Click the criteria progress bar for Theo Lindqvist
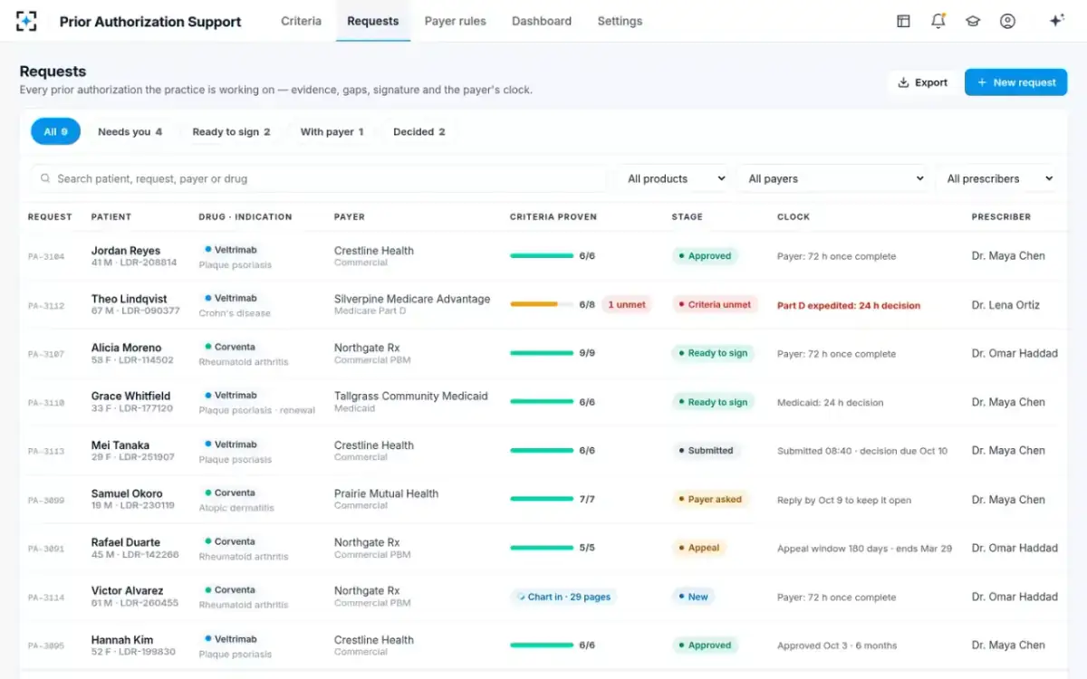Image resolution: width=1087 pixels, height=679 pixels. [x=542, y=304]
